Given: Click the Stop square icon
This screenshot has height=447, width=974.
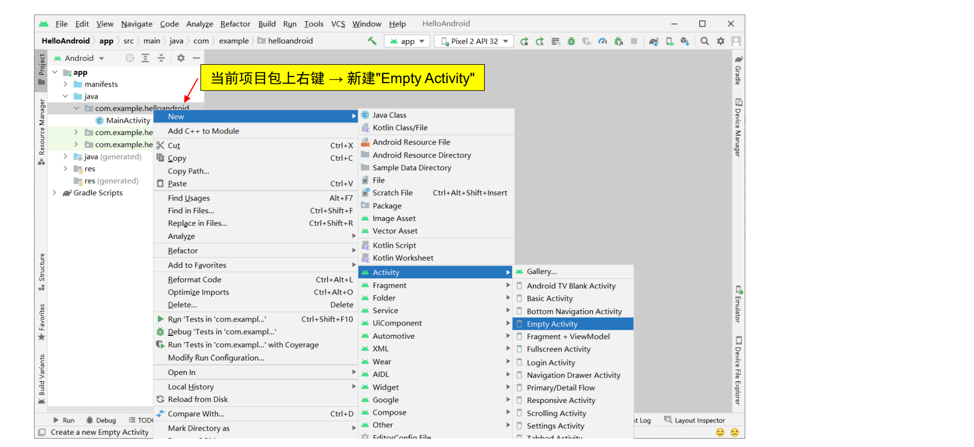Looking at the screenshot, I should (634, 41).
